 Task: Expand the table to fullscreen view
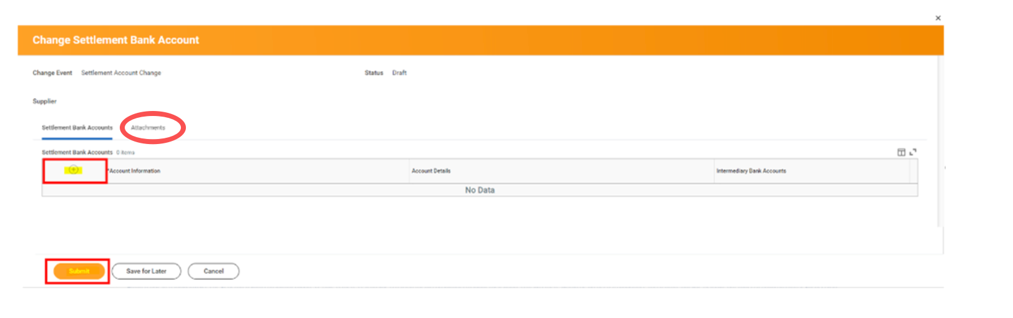pos(913,152)
